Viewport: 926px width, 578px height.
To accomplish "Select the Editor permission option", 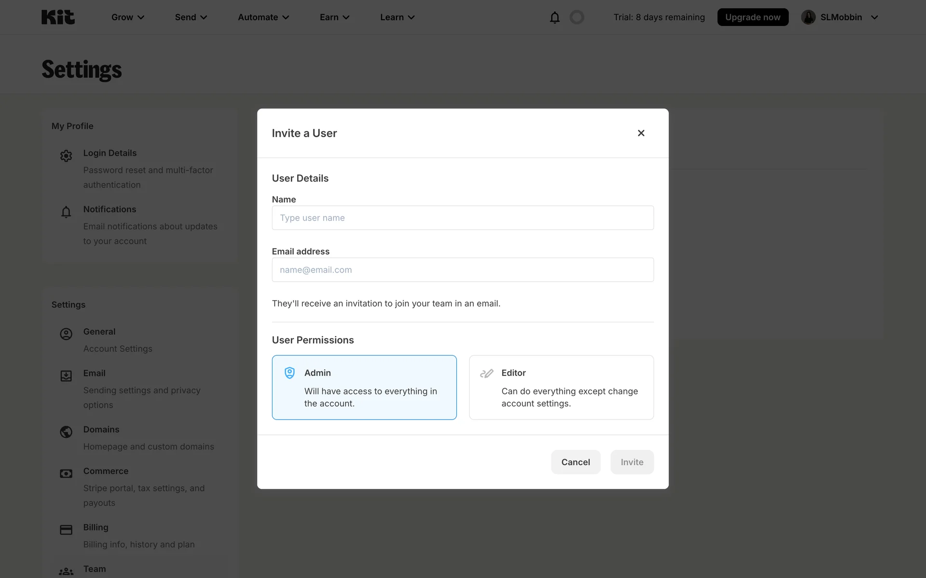I will click(561, 387).
